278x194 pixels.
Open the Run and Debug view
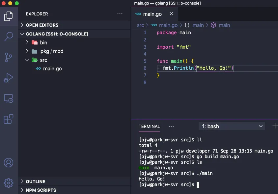(x=8, y=78)
